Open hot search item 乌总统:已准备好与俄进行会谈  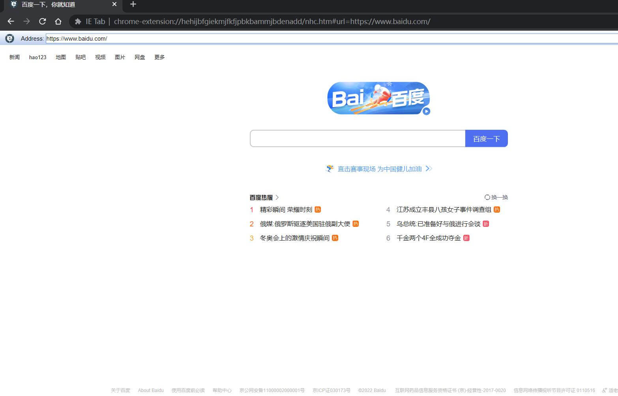(x=438, y=224)
